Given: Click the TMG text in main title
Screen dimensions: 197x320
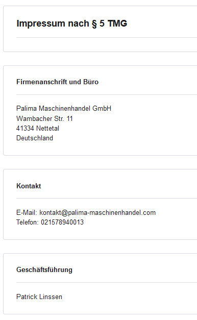Looking at the screenshot, I should pyautogui.click(x=117, y=23).
